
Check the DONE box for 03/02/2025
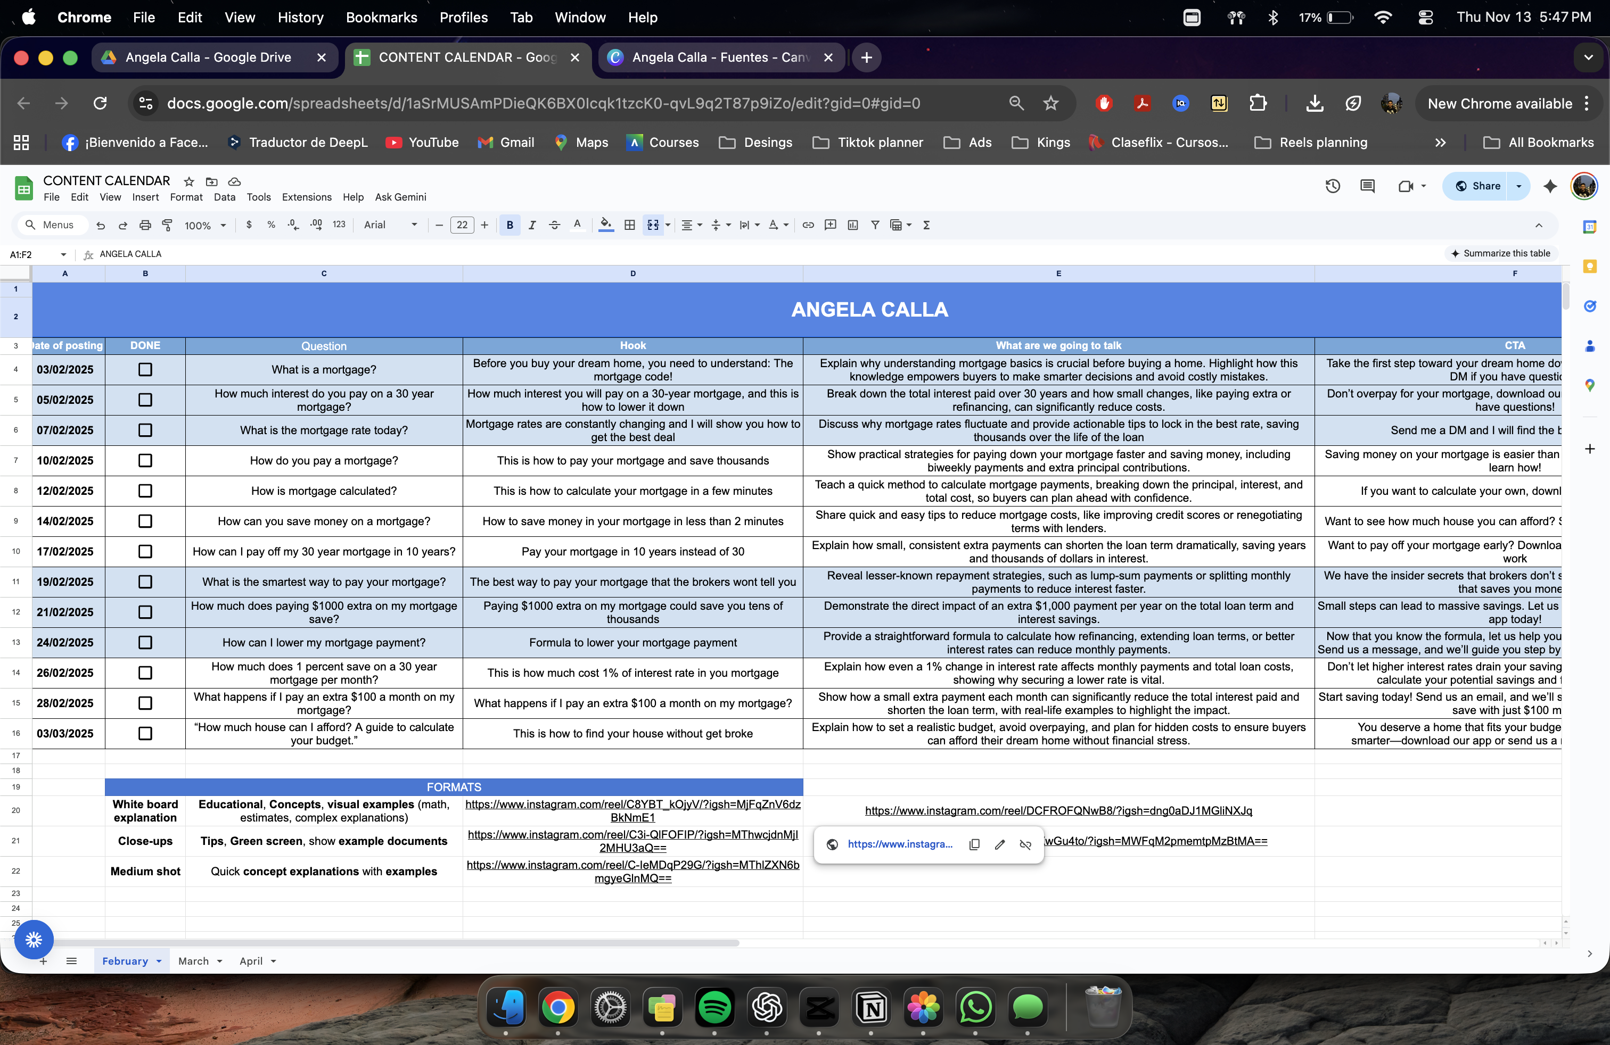coord(145,370)
